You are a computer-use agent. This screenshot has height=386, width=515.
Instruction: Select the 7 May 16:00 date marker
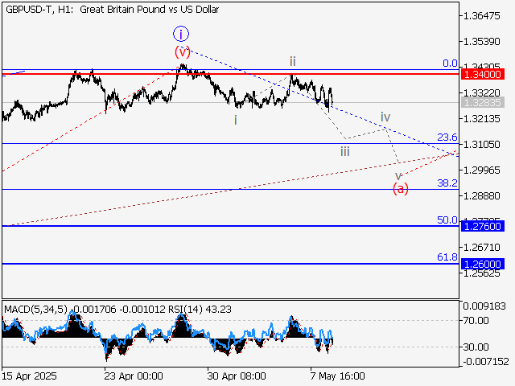click(338, 376)
